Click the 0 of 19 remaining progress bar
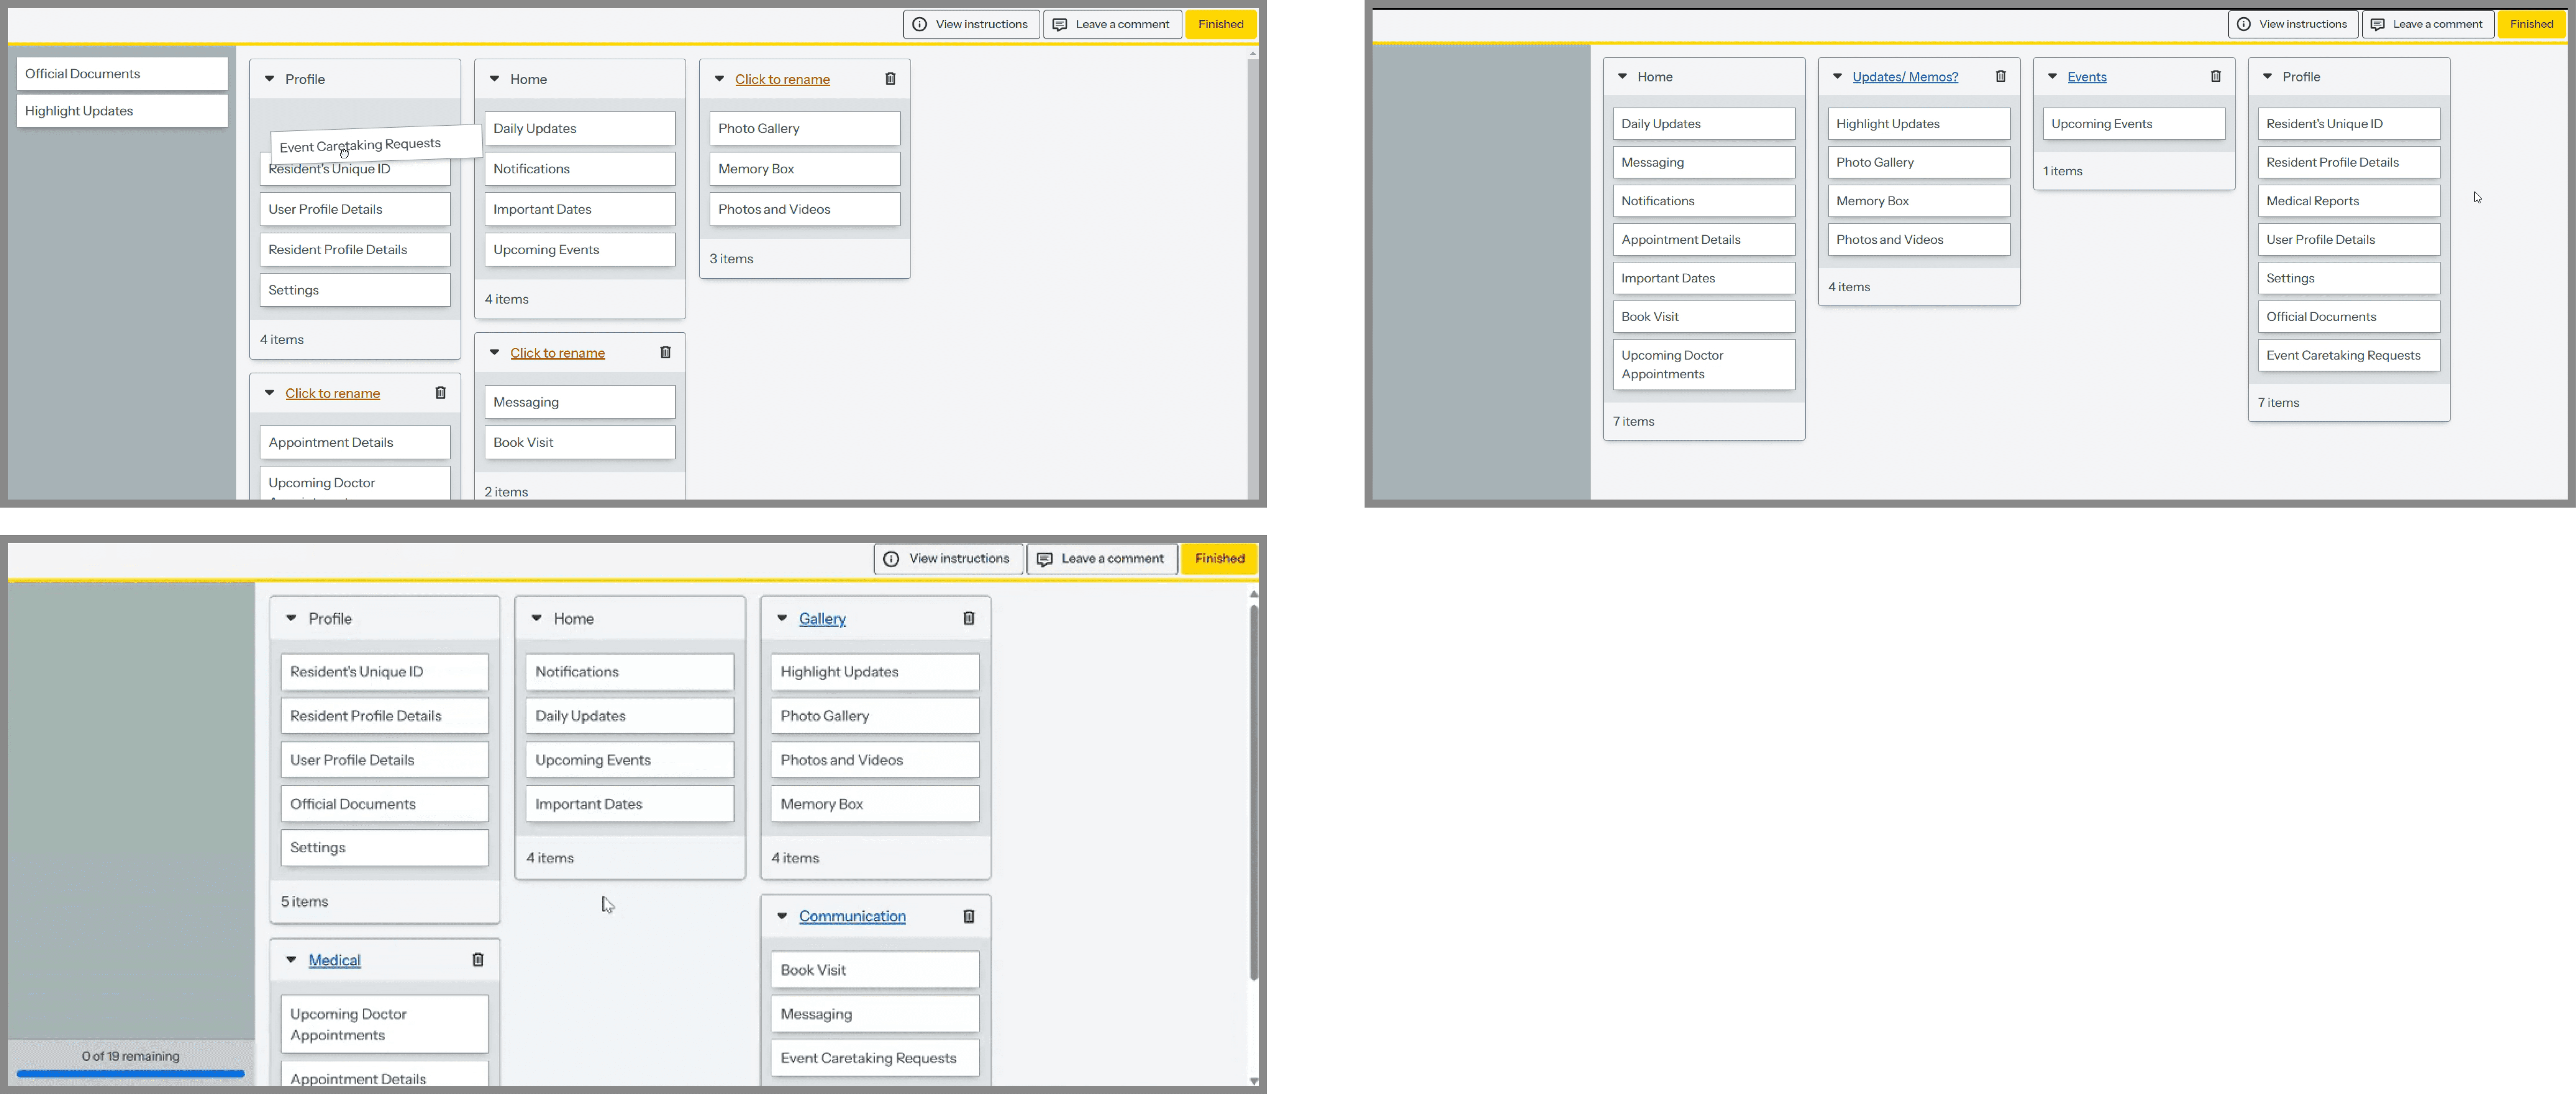The image size is (2576, 1094). (x=131, y=1074)
